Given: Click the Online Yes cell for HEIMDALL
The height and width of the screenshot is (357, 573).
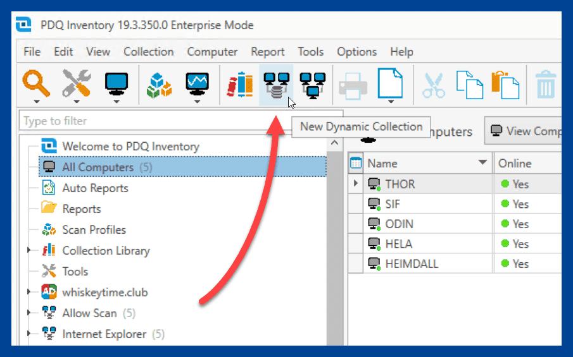Looking at the screenshot, I should (527, 263).
